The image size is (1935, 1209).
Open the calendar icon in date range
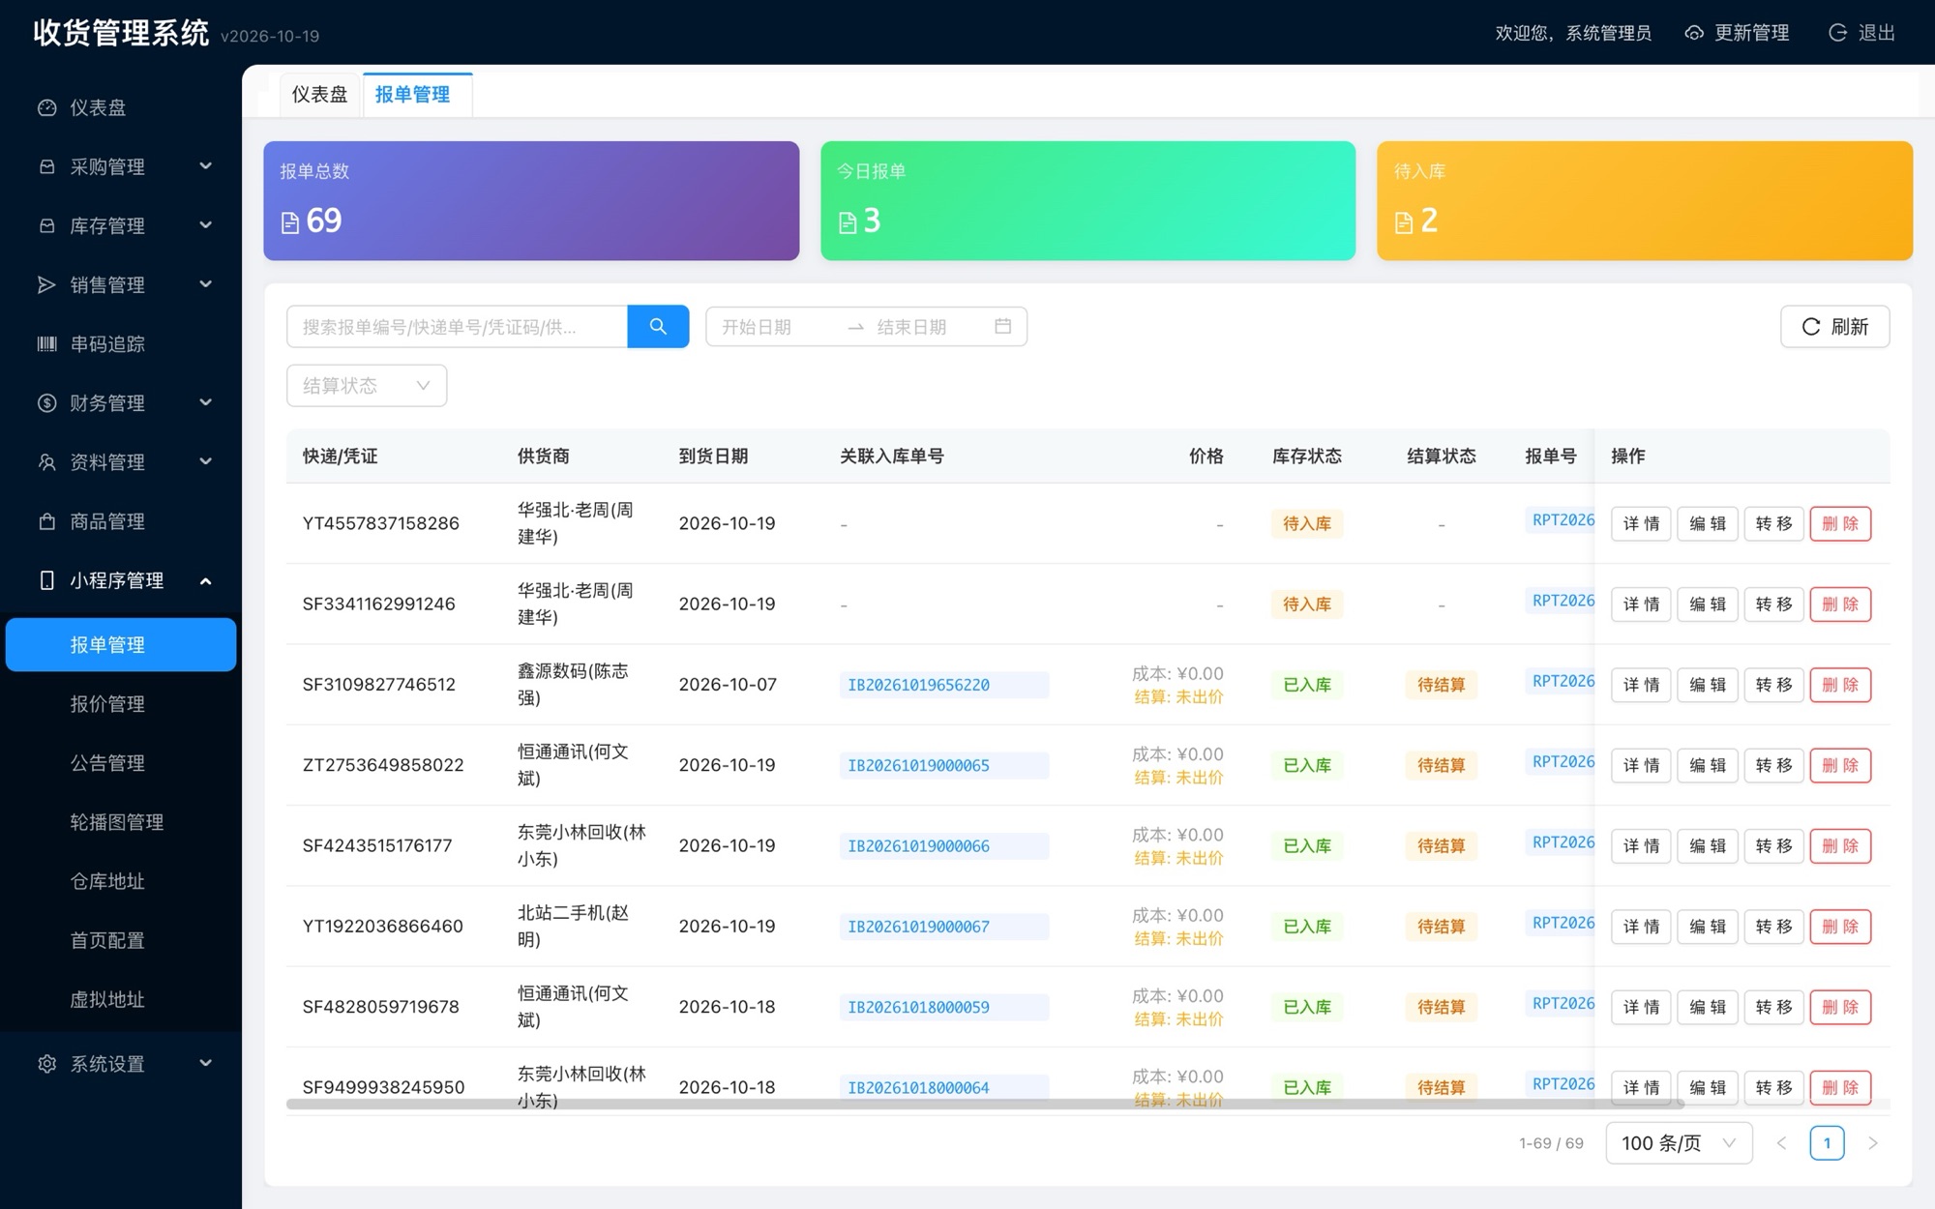[x=1003, y=326]
